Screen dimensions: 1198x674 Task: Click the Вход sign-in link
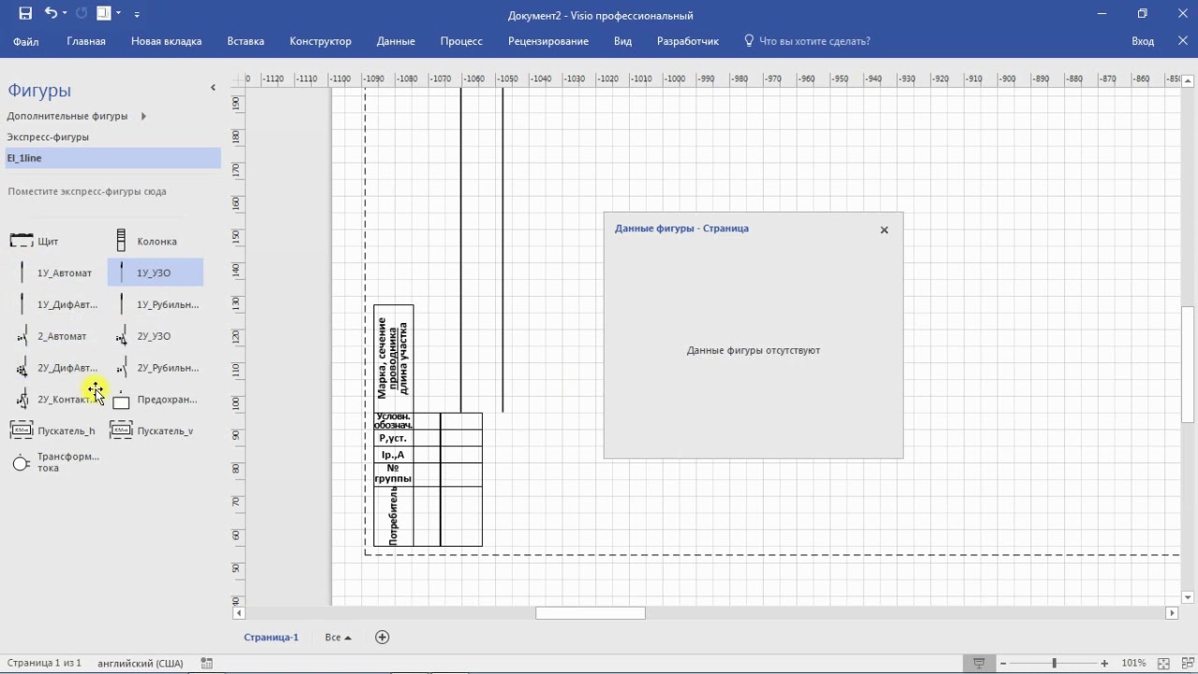(x=1143, y=41)
